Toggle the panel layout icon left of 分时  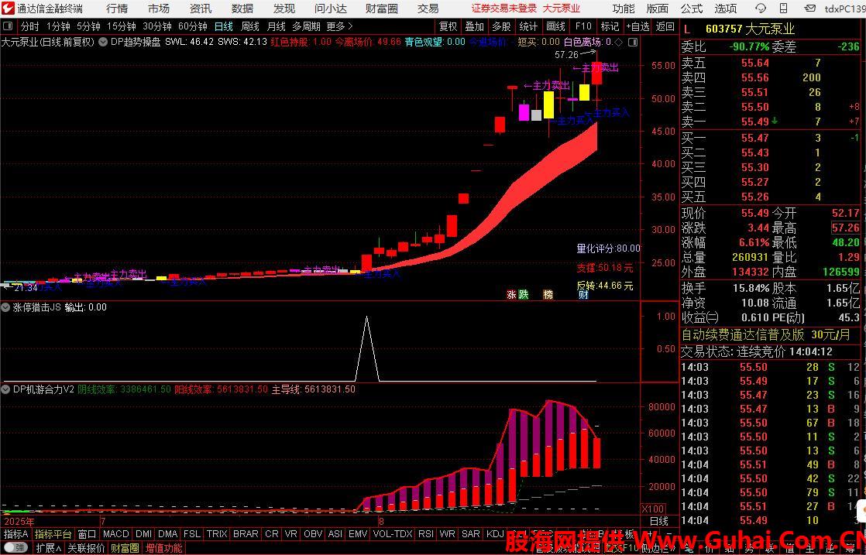click(x=8, y=26)
